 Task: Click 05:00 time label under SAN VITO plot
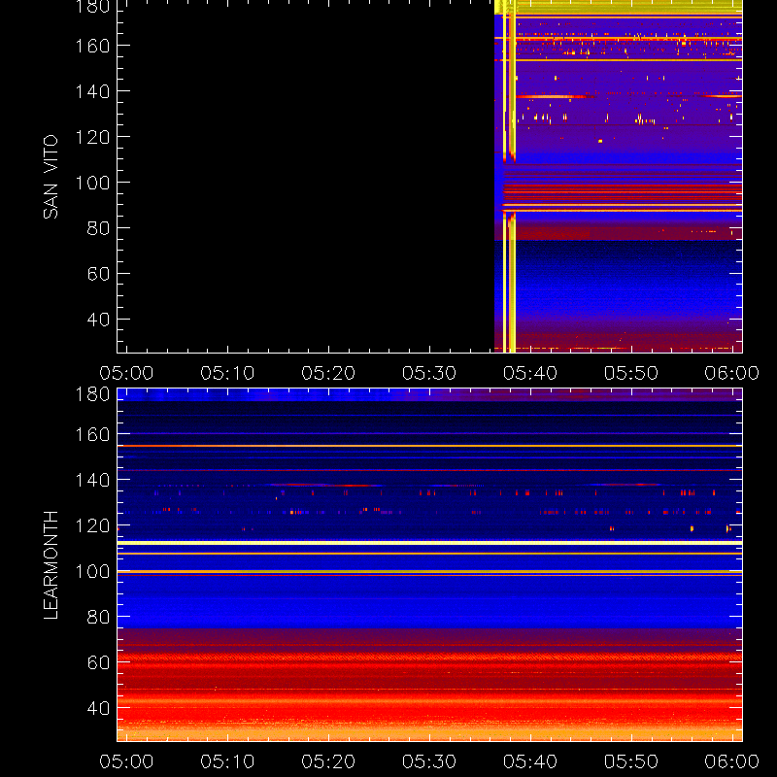[x=126, y=373]
